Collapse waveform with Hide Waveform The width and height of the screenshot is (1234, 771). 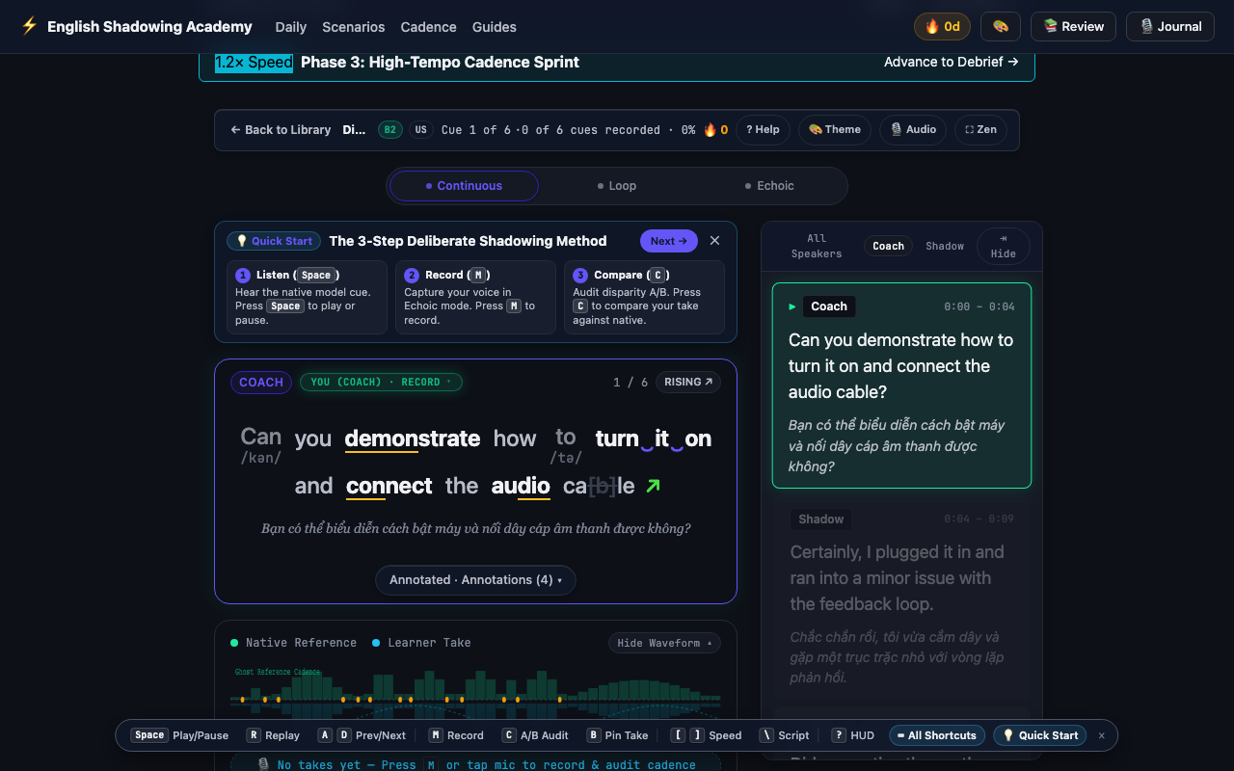(x=664, y=643)
